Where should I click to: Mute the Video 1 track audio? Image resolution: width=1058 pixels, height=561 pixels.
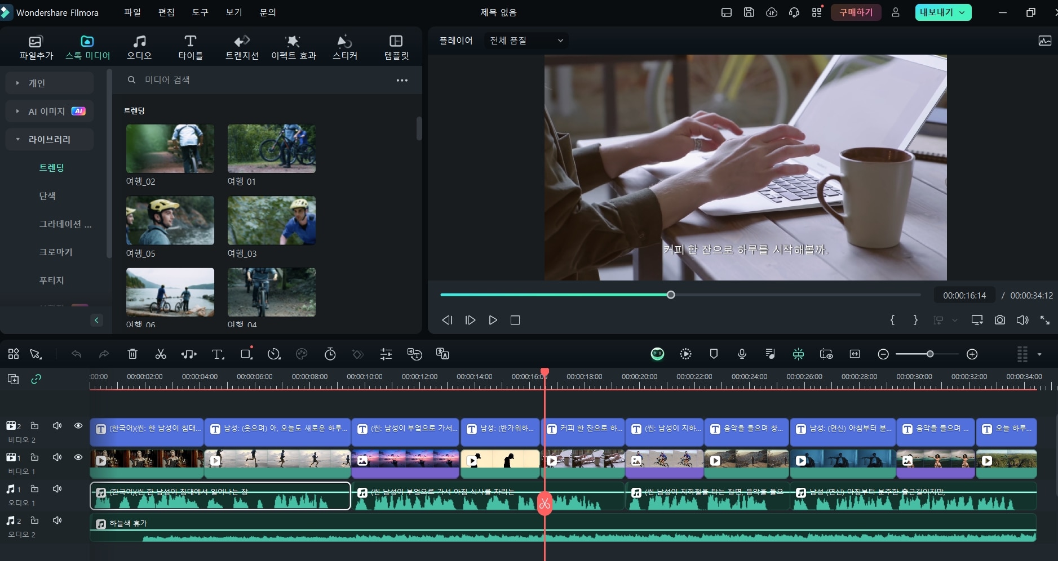tap(57, 457)
